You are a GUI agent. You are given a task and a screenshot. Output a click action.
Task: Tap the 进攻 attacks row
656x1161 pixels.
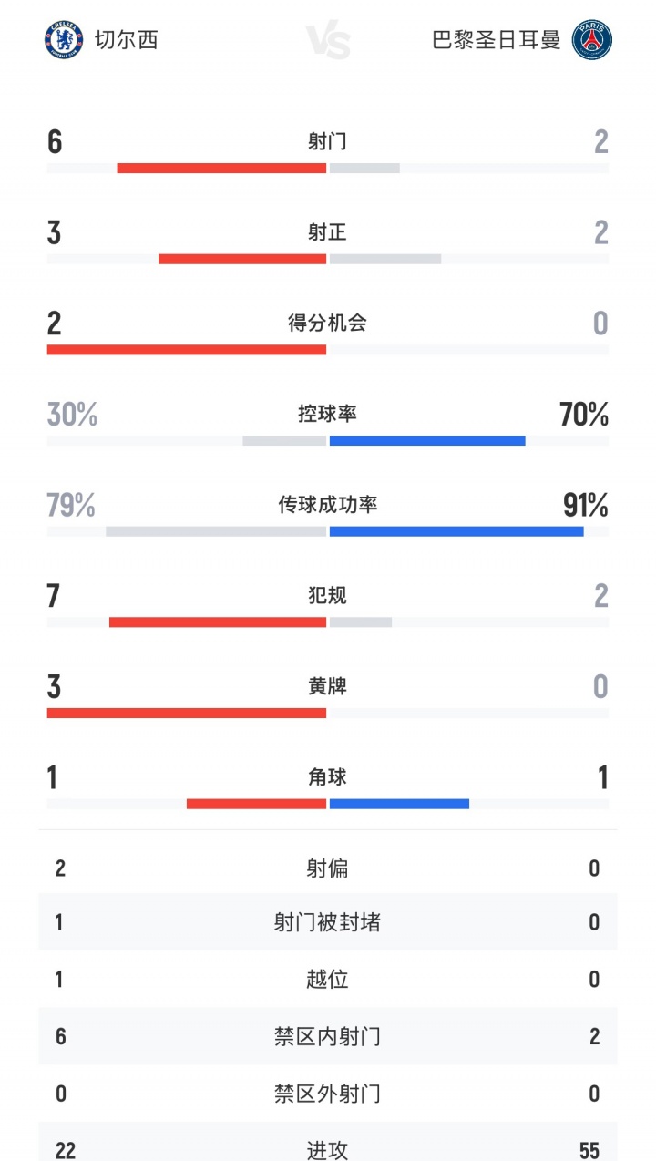(327, 1149)
